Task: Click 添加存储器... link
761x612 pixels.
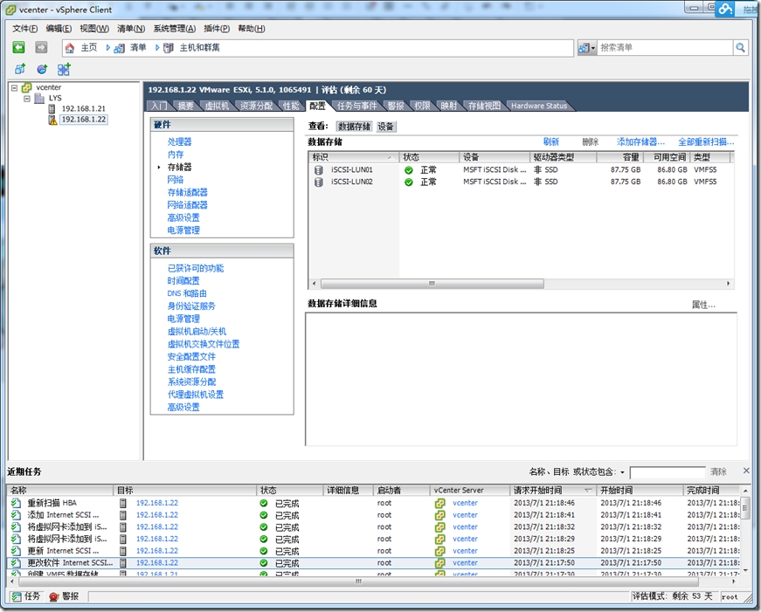Action: point(640,141)
